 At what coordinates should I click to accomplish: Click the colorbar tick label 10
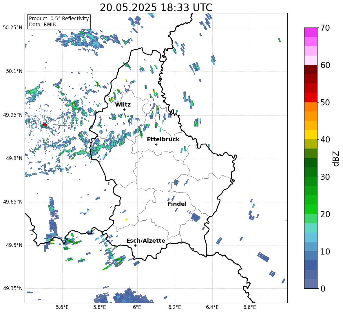(x=325, y=251)
